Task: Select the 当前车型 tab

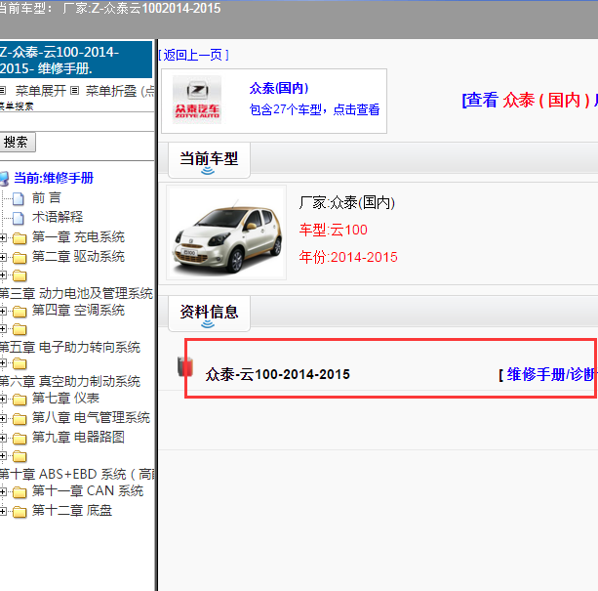Action: pos(209,160)
